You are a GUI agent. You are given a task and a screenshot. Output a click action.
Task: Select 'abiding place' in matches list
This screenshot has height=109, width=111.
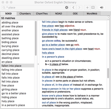18,22
